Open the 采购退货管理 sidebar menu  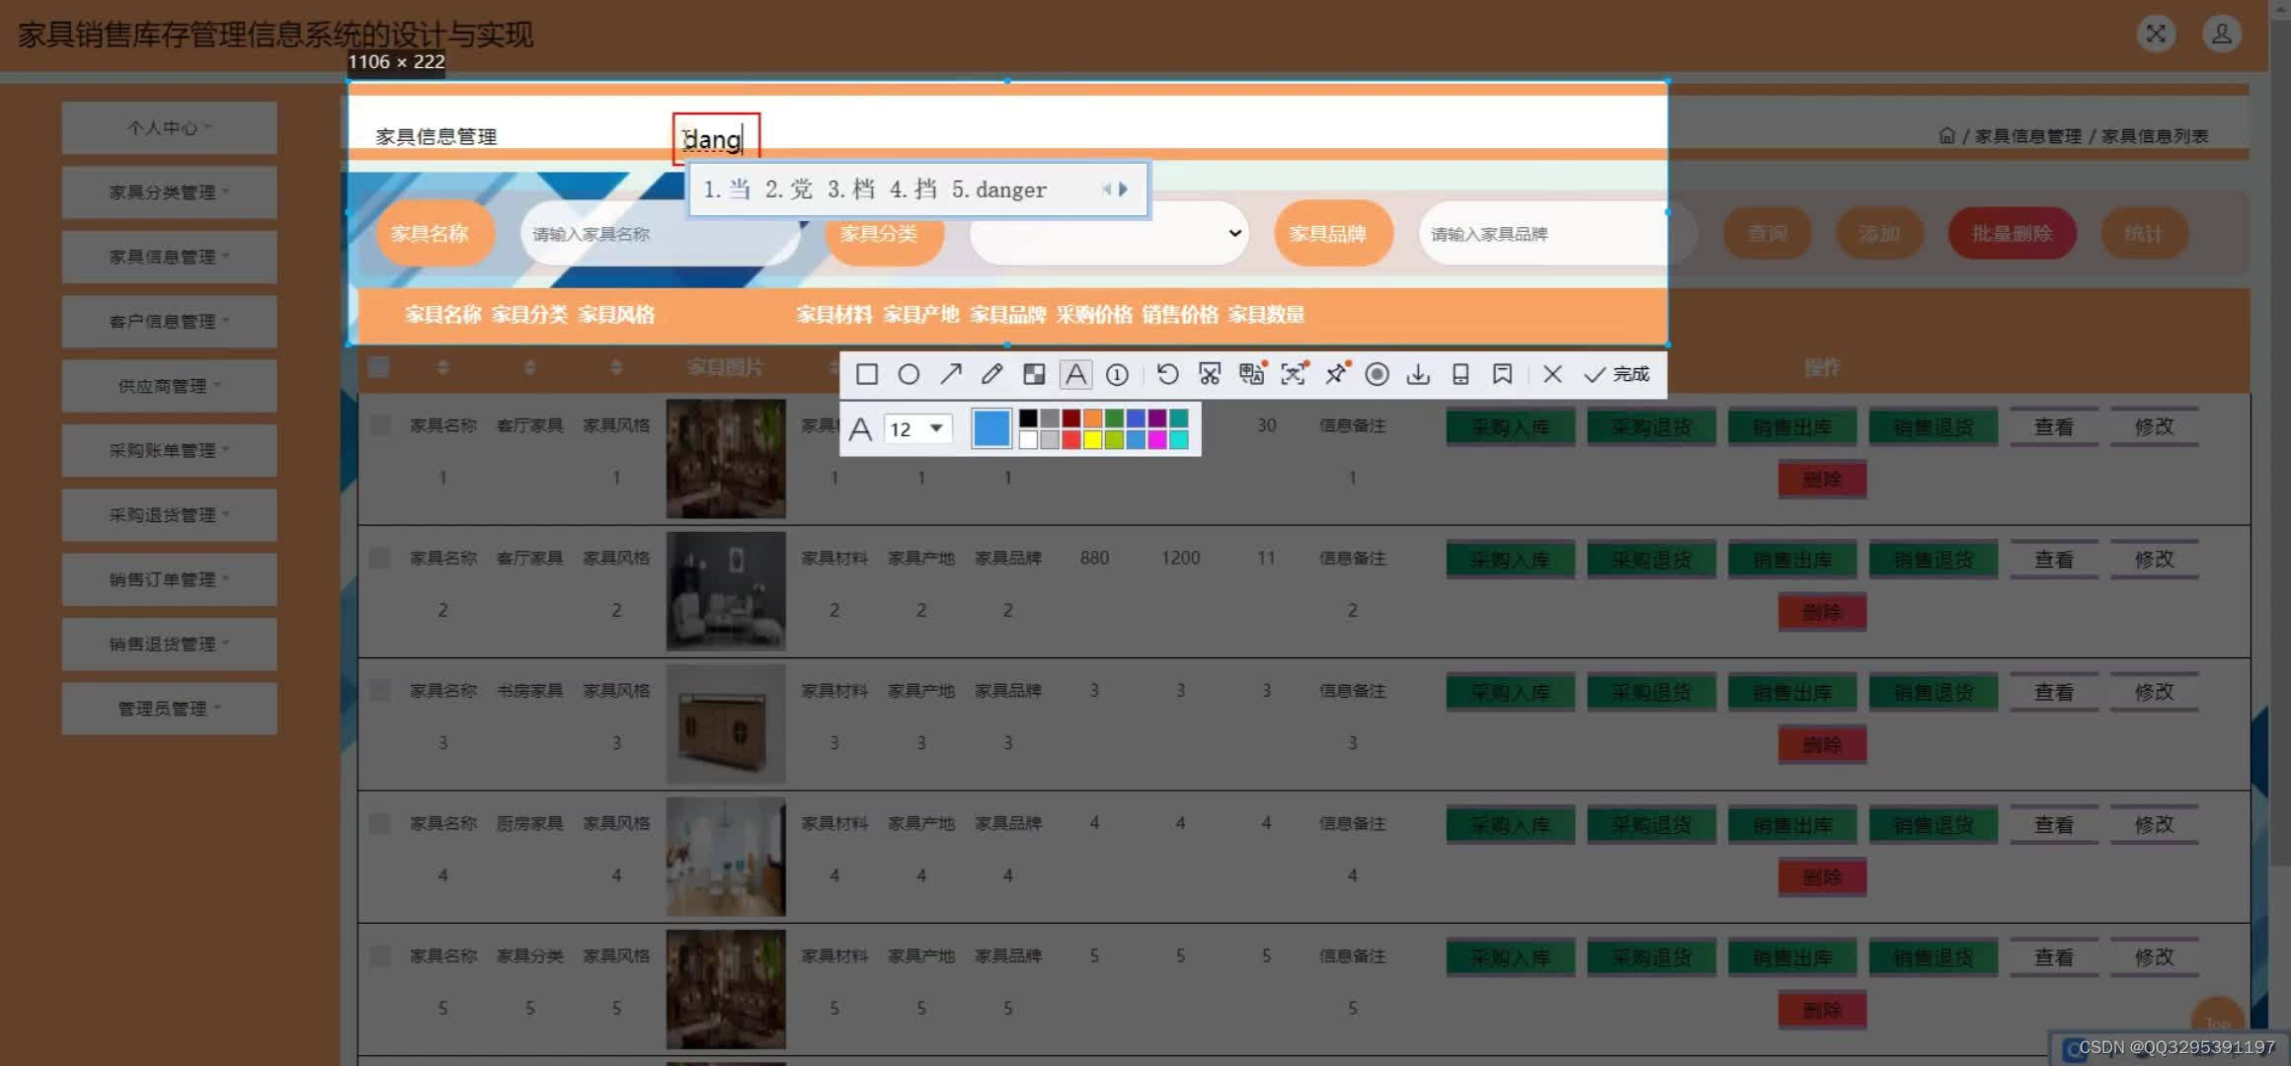(169, 514)
